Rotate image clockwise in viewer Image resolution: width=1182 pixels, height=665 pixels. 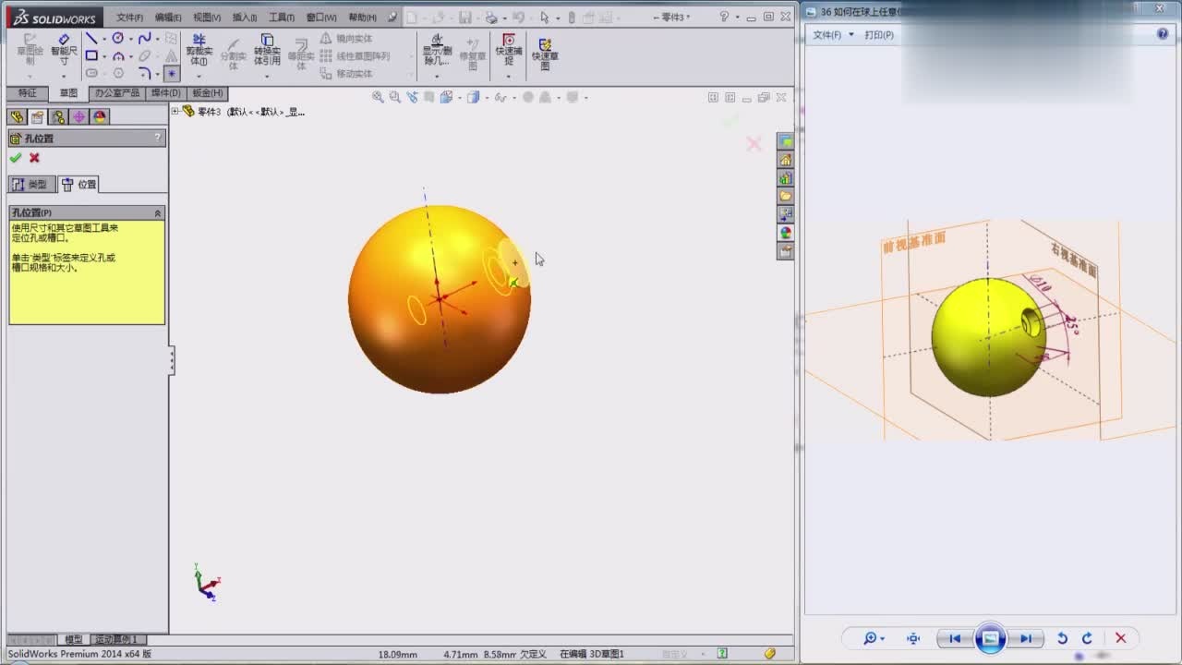tap(1087, 638)
